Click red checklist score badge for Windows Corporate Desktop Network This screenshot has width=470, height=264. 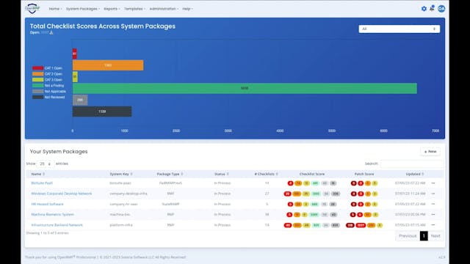click(x=287, y=194)
